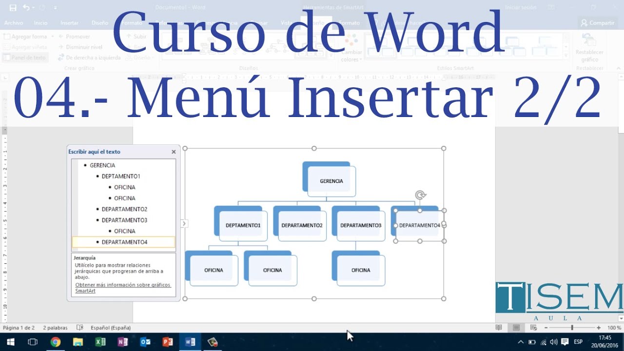Select the DEPTAMENTO1 shape in the diagram

coord(243,225)
